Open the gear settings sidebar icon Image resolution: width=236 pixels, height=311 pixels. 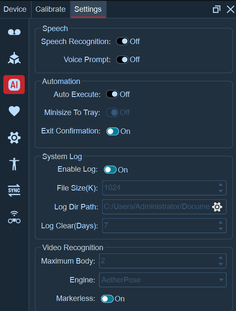[x=14, y=138]
